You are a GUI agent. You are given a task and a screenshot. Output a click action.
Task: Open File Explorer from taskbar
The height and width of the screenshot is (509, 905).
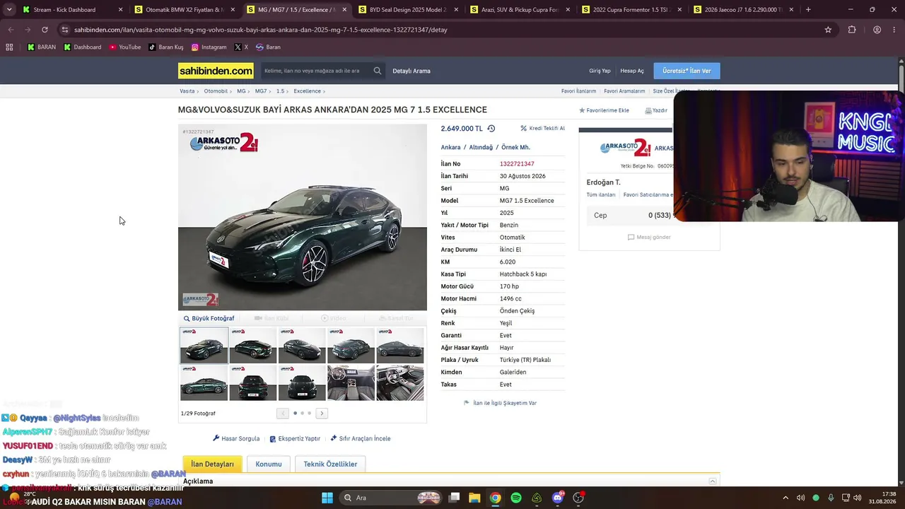pos(474,498)
